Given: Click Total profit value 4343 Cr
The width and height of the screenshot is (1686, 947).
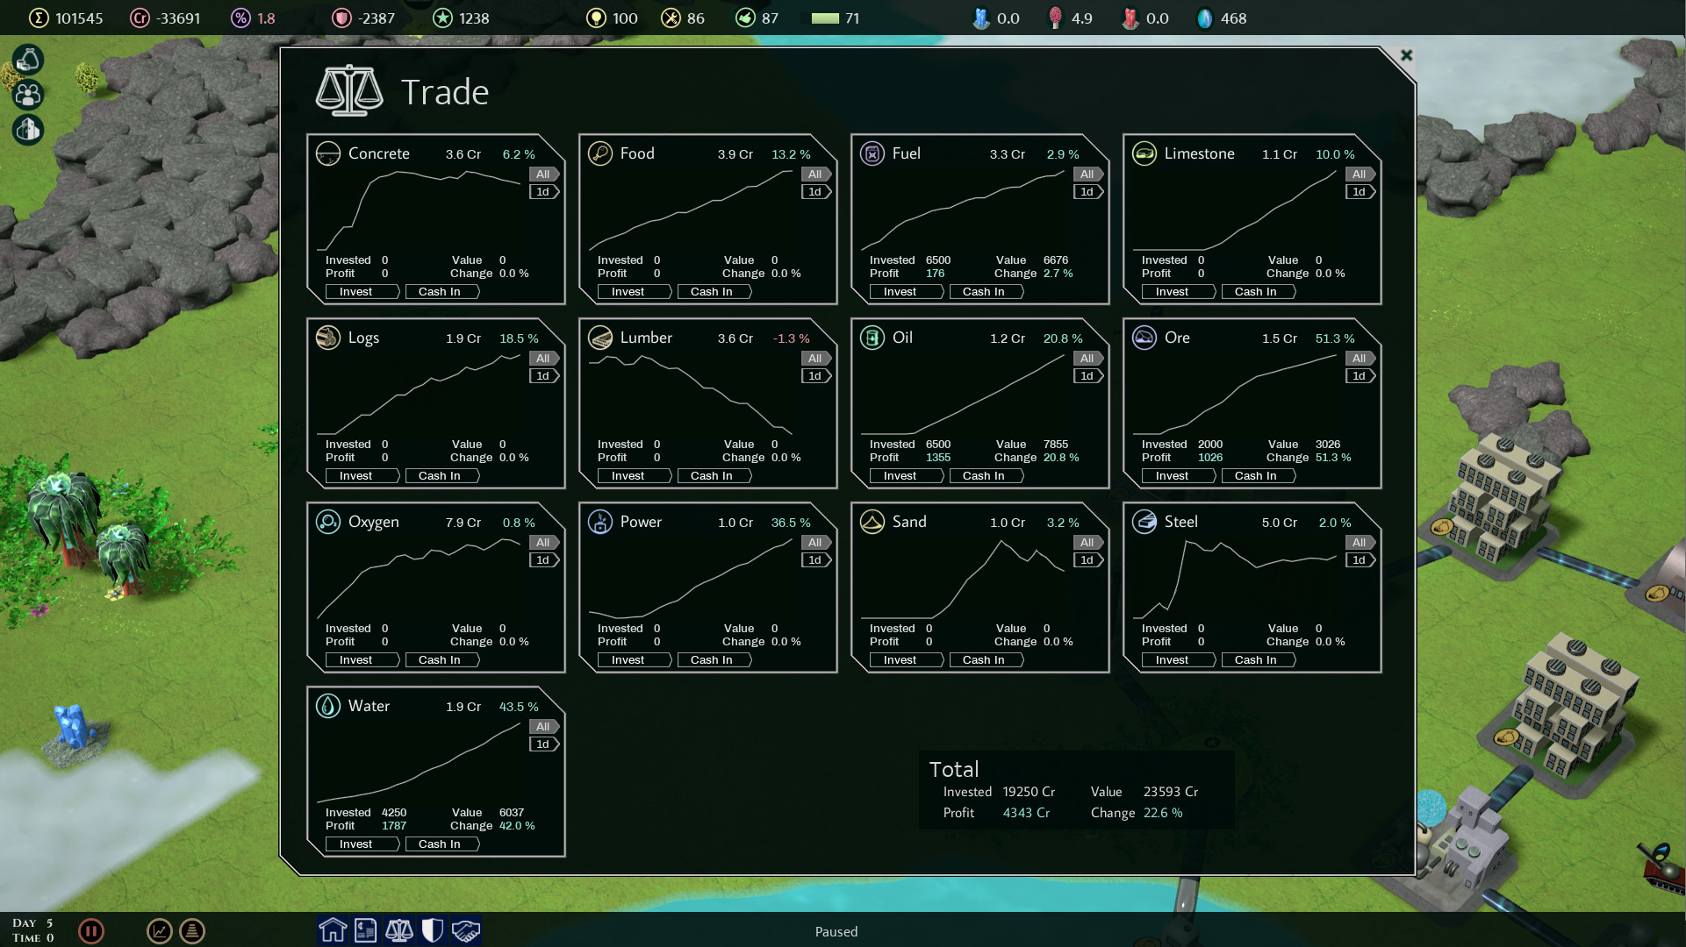Looking at the screenshot, I should [1026, 813].
